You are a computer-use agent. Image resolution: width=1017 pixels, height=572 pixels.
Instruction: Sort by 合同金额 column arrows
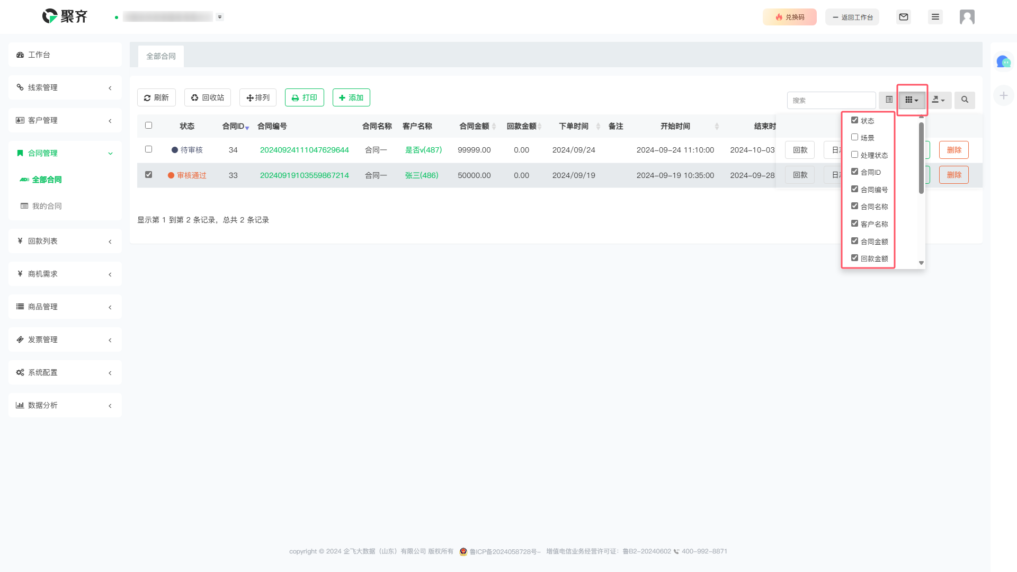(494, 127)
